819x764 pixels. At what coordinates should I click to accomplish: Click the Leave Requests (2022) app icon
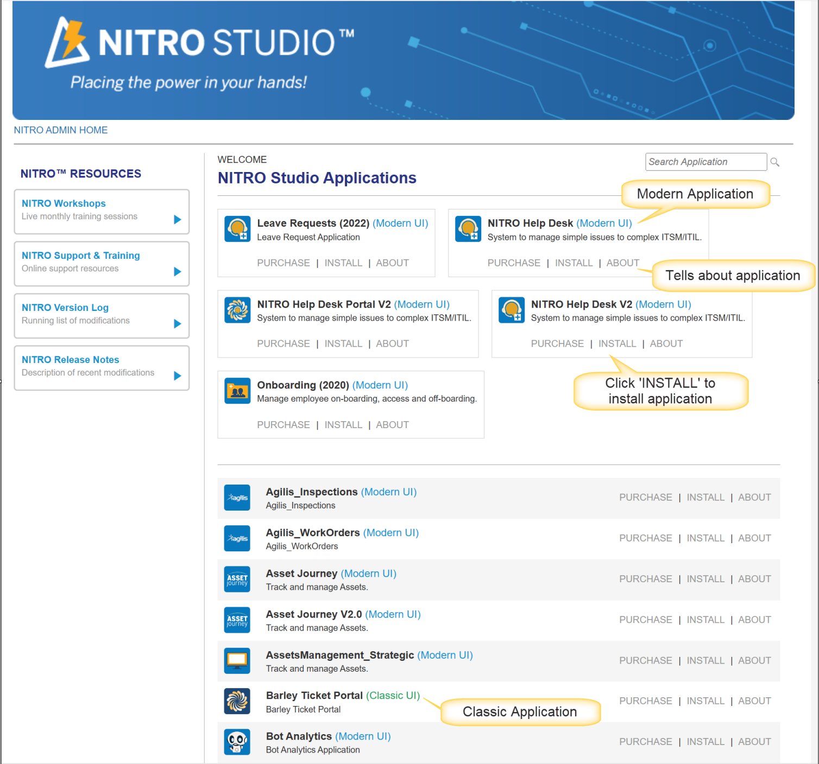237,229
